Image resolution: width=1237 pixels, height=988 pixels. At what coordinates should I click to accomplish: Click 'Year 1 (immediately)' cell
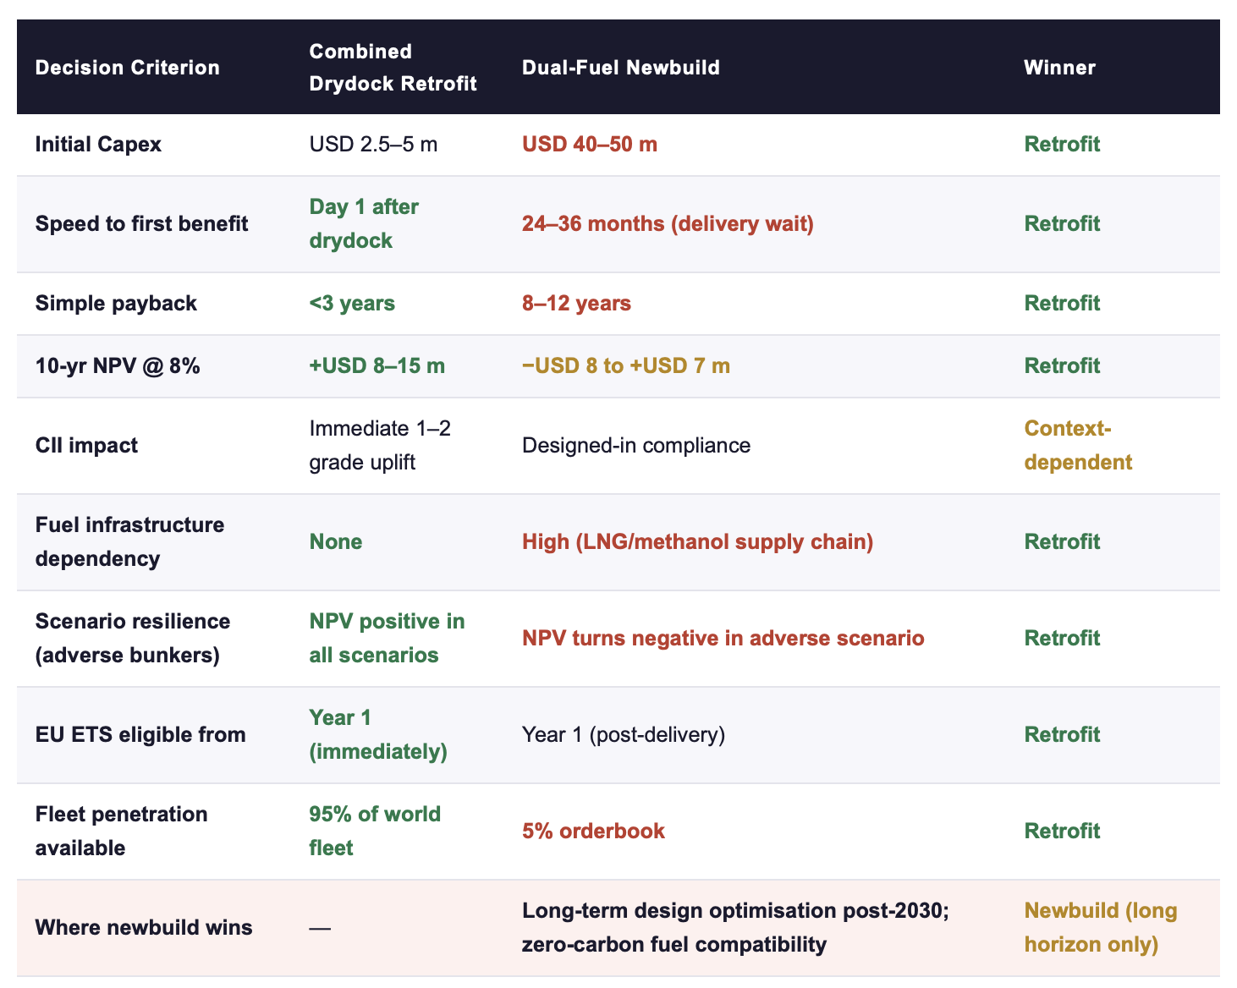point(378,734)
